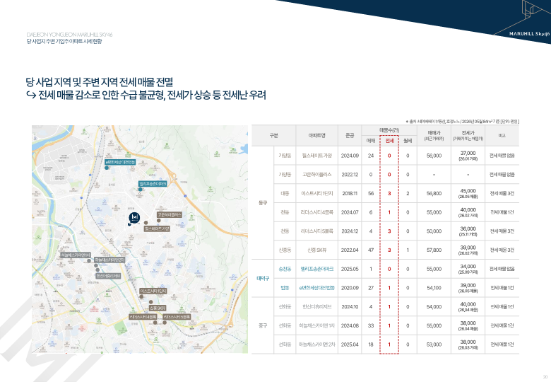Click the red 전세 sub-header
The width and height of the screenshot is (551, 382).
pos(389,141)
